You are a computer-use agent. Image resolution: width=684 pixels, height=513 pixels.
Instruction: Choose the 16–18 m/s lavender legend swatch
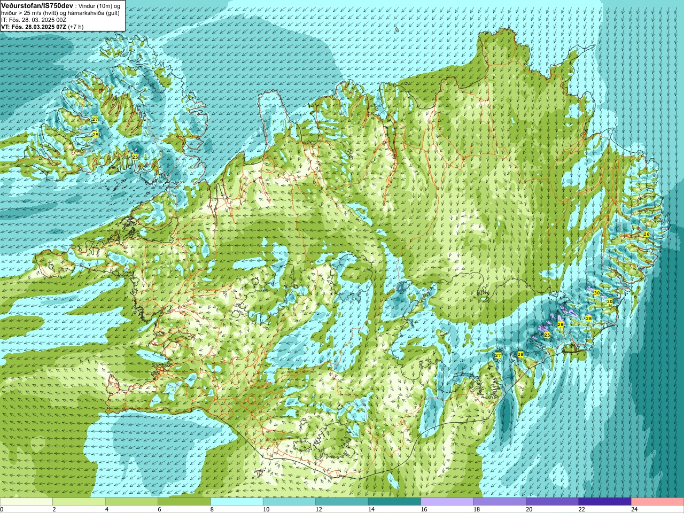point(447,502)
